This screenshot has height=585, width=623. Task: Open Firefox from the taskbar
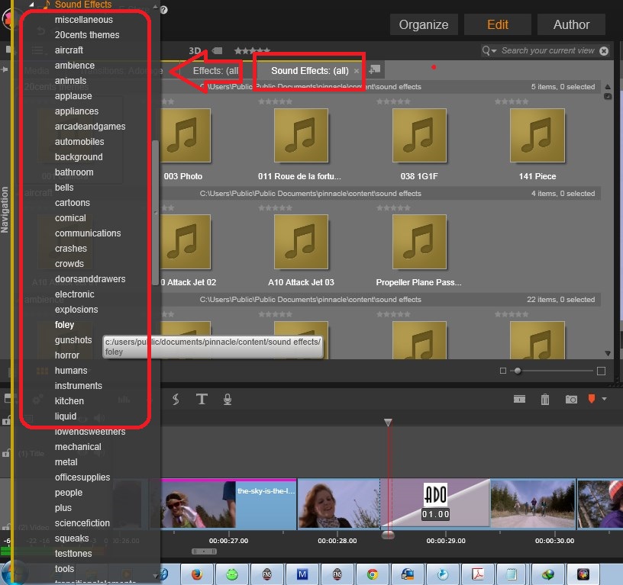pyautogui.click(x=197, y=574)
